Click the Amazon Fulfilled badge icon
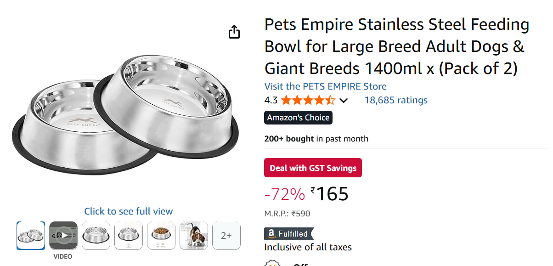553x266 pixels. (288, 234)
